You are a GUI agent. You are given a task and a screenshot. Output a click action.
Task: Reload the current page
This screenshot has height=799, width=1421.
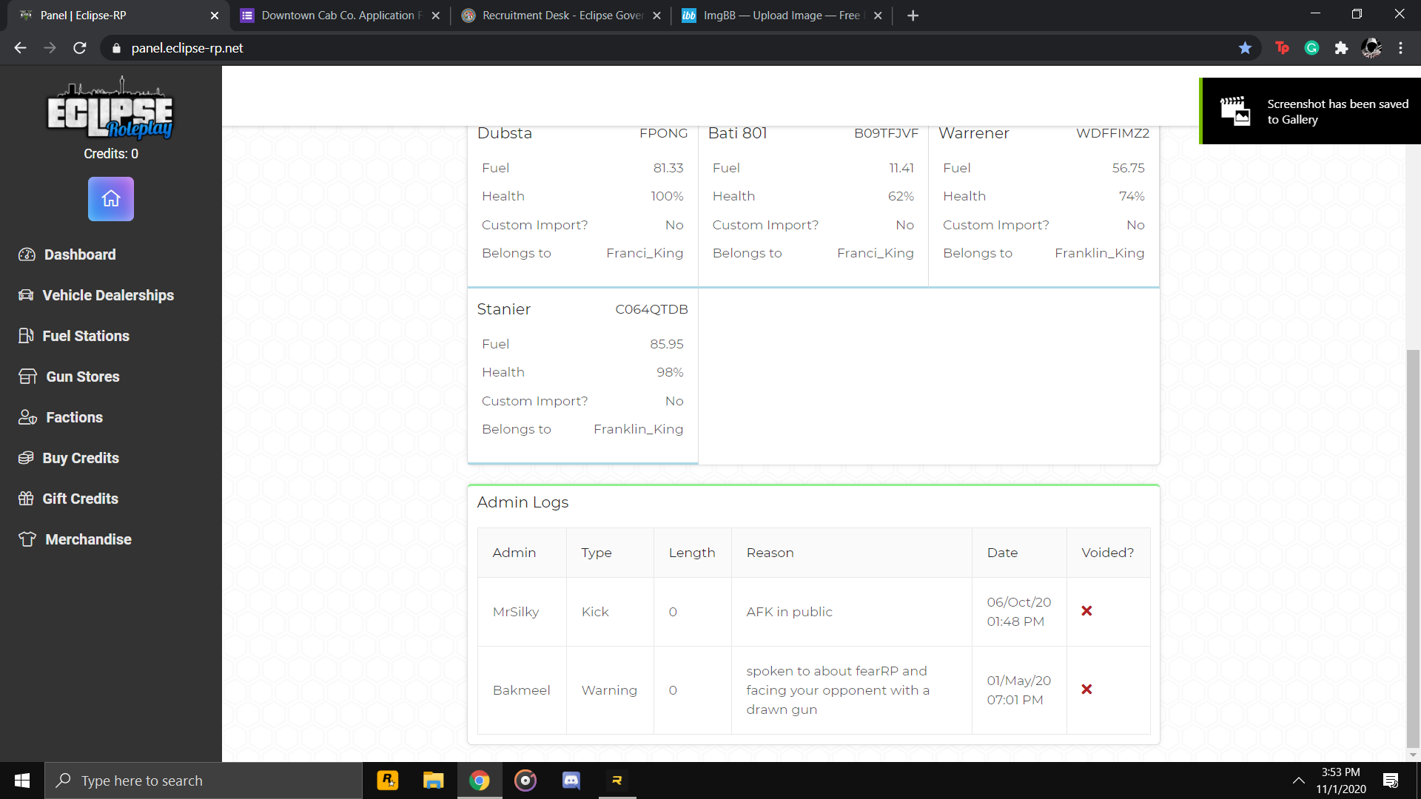point(80,48)
